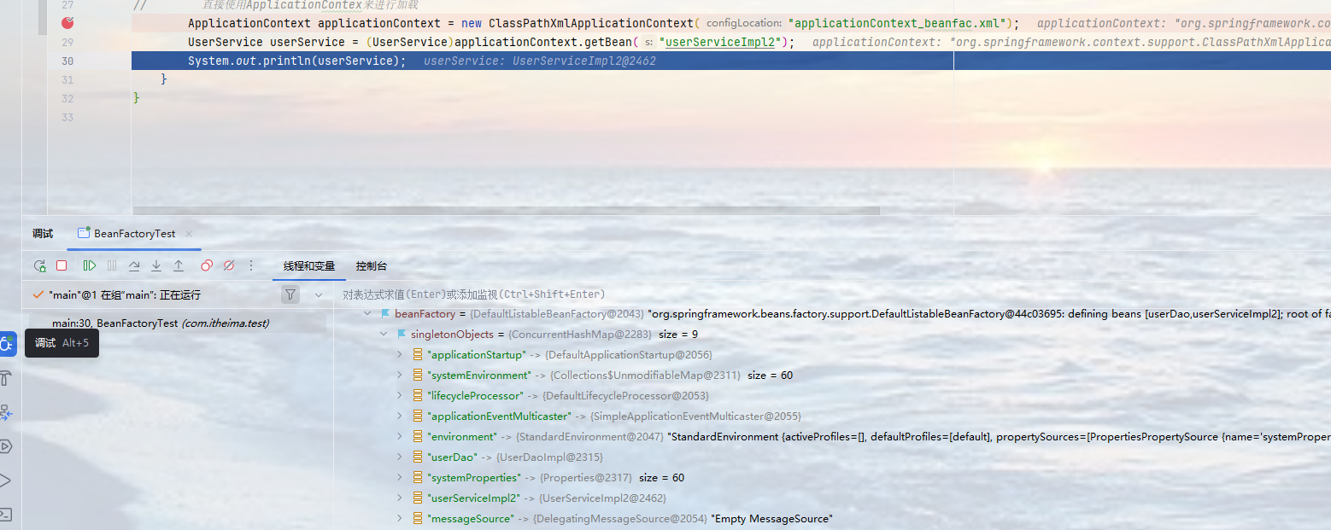Click the highlighted System.out.println code line
Viewport: 1331px width, 530px height.
click(x=730, y=61)
